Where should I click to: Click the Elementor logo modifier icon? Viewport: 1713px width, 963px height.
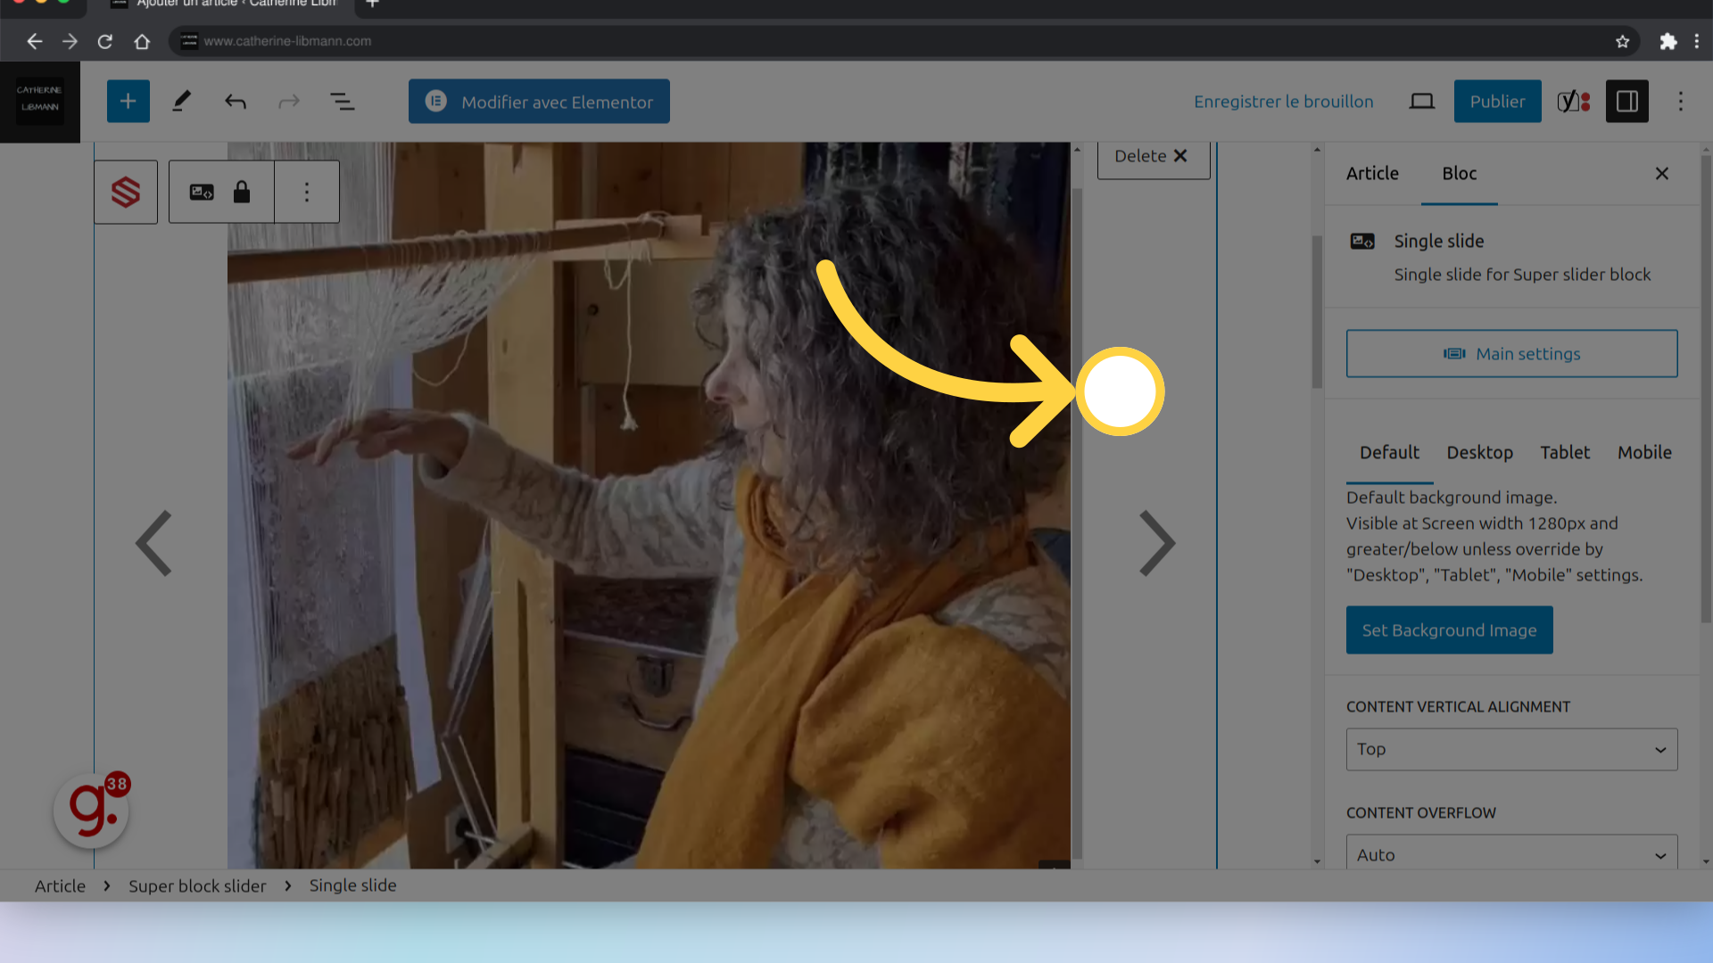click(435, 101)
